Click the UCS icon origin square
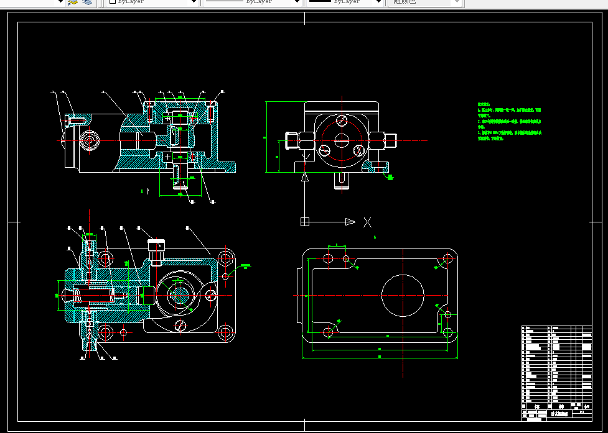Screen dimensions: 608x433 pos(305,222)
